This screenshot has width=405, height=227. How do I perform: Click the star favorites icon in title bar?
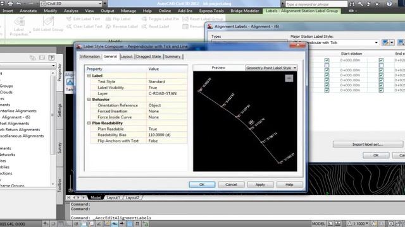(377, 4)
